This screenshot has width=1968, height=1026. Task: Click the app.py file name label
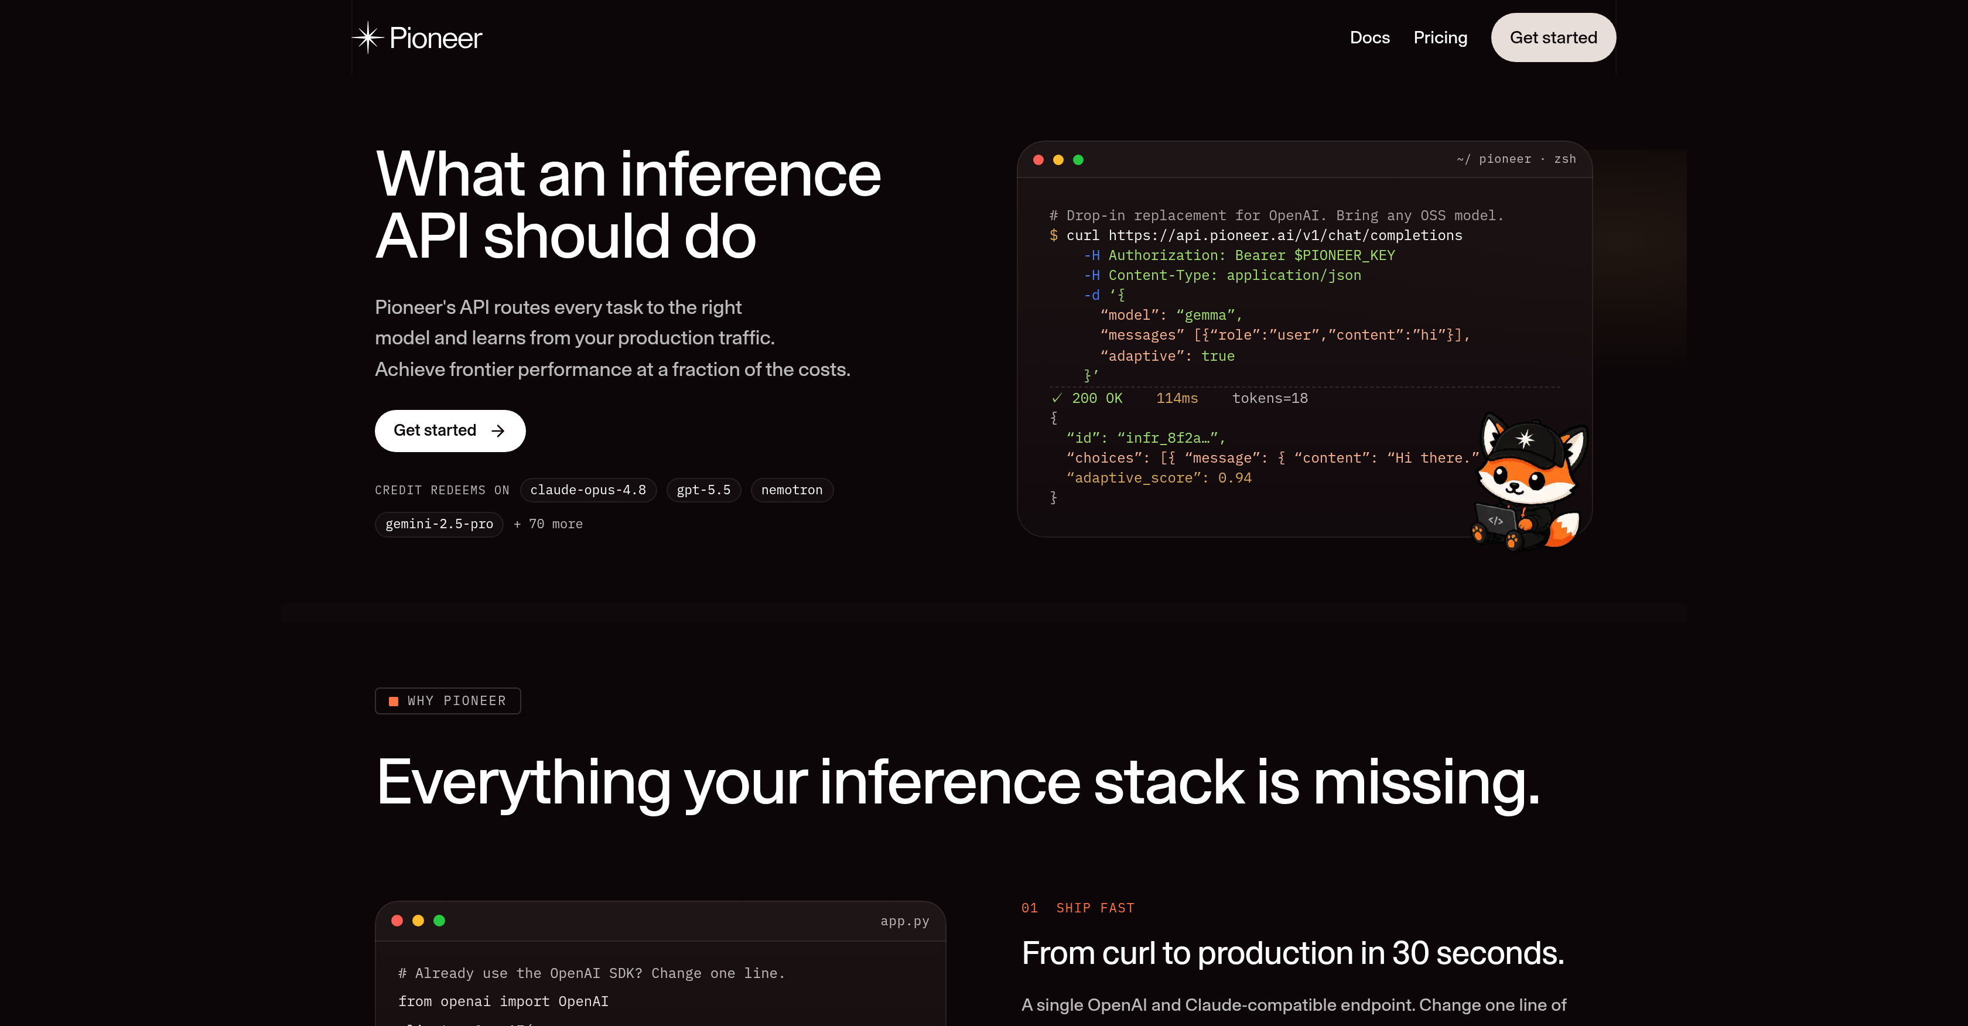point(904,921)
